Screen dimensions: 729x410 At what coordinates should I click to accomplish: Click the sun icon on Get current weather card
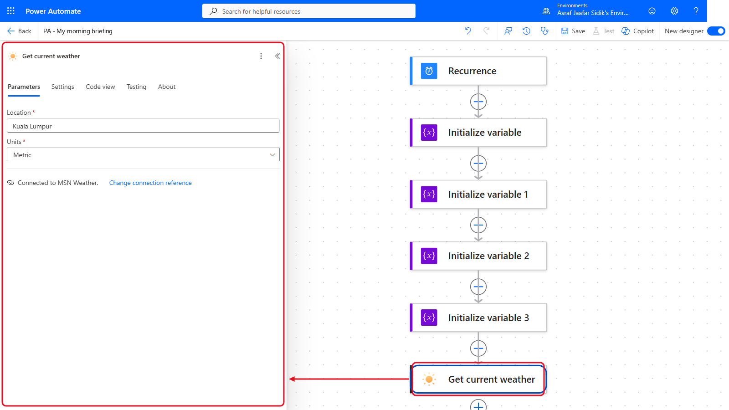[429, 379]
